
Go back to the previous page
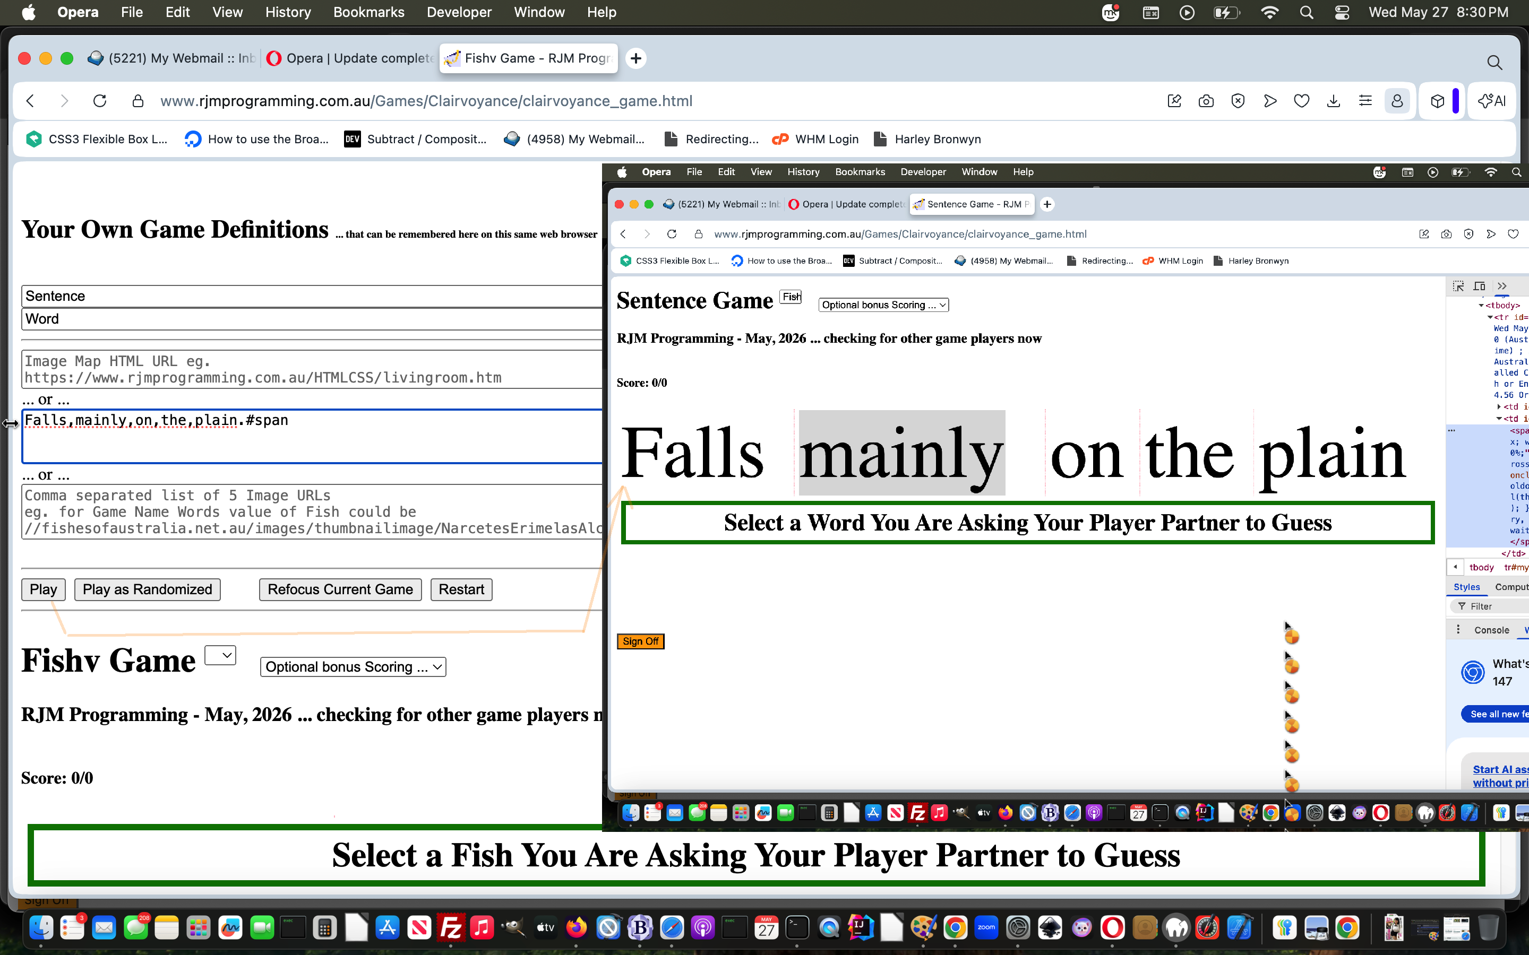tap(30, 101)
